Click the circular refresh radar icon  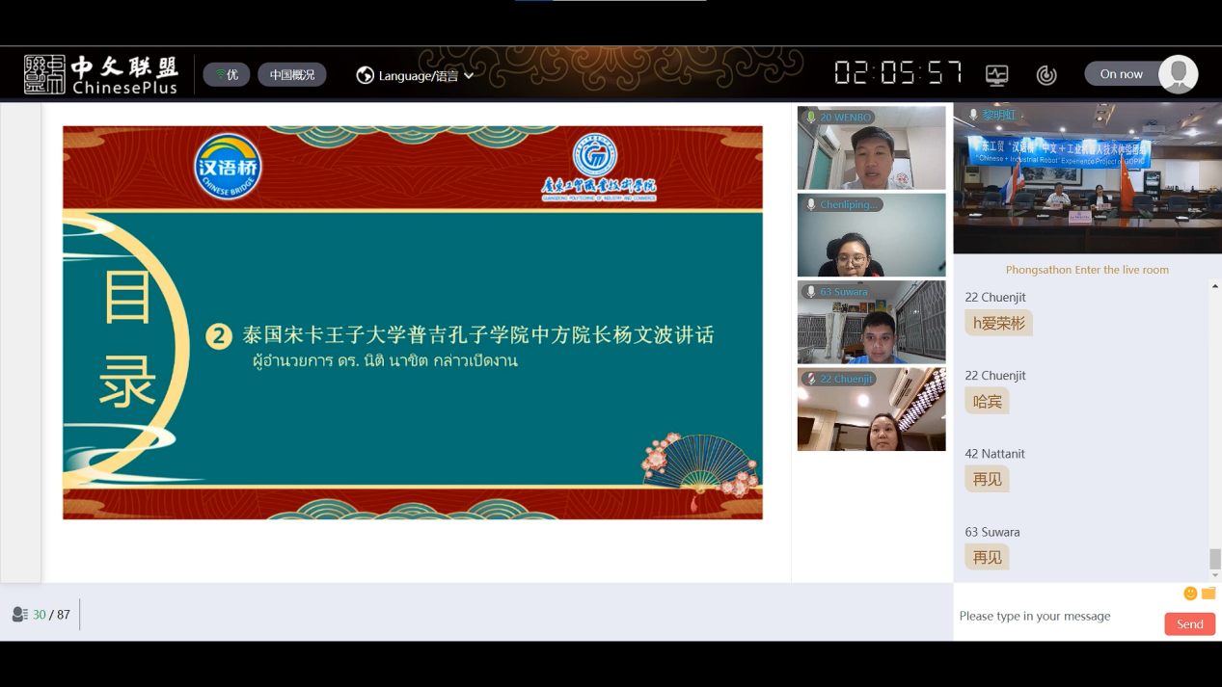tap(1046, 74)
